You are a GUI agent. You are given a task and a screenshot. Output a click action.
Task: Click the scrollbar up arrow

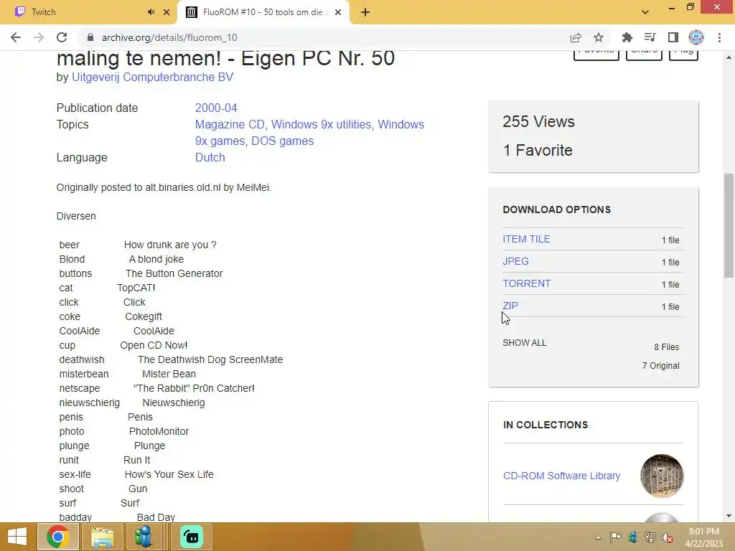[x=729, y=57]
